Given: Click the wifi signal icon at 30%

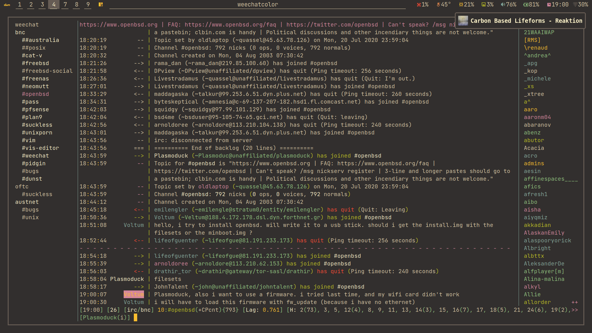Looking at the screenshot, I should point(575,5).
